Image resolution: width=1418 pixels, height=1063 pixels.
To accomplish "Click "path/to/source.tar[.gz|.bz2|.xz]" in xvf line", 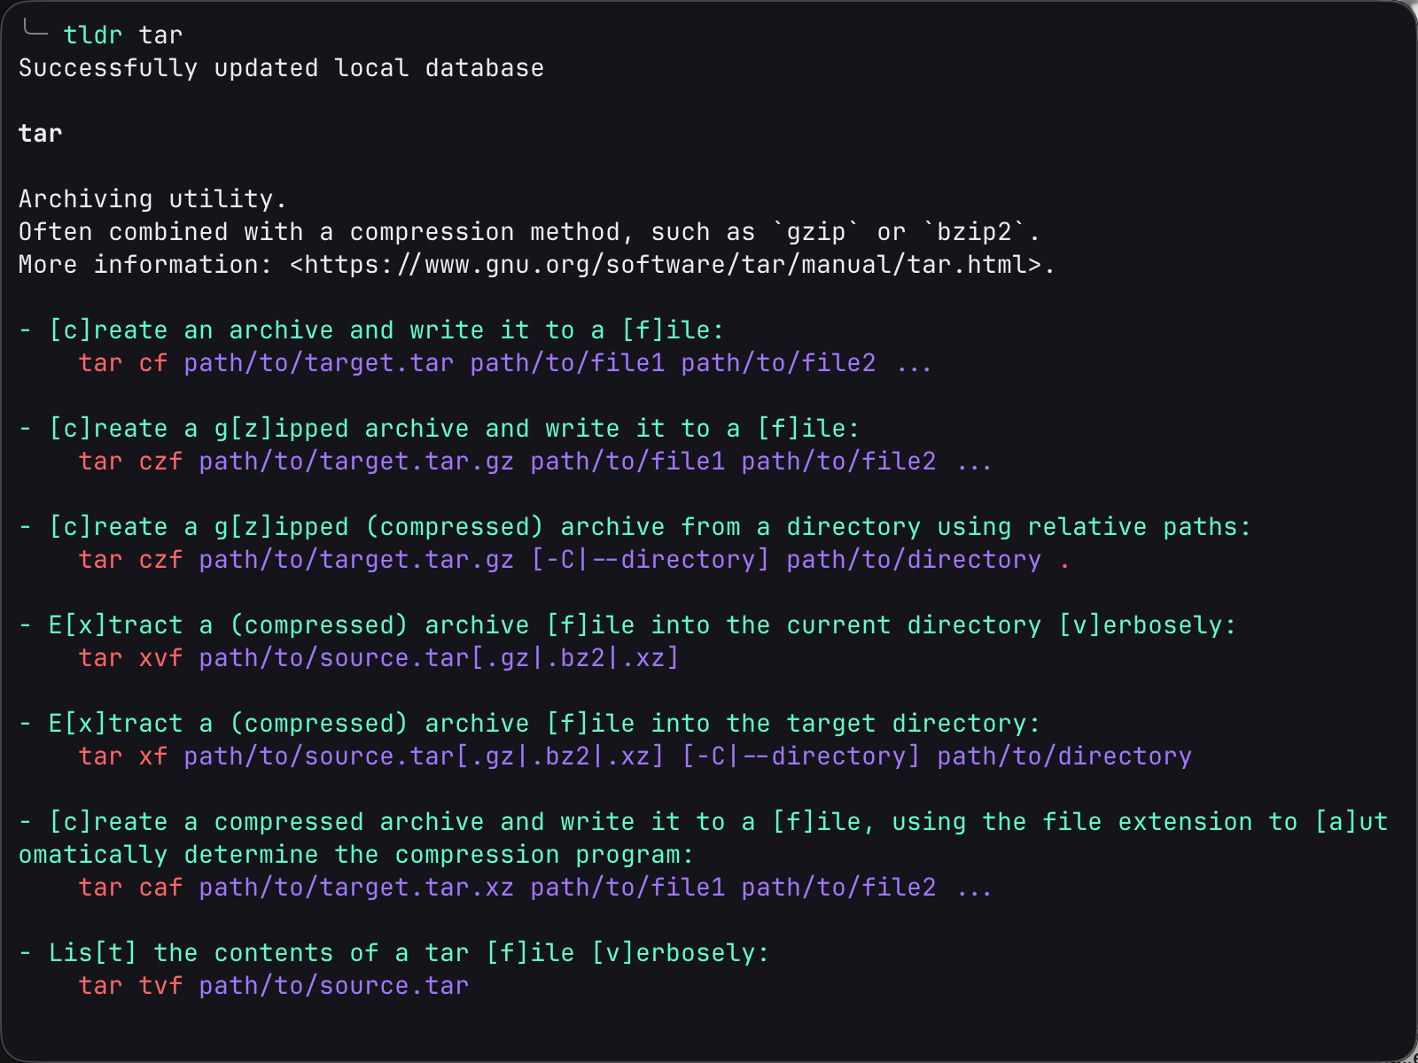I will tap(439, 658).
